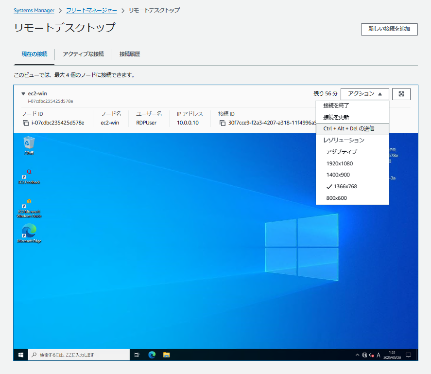Set resolution to 1920x1080
The width and height of the screenshot is (431, 374).
pyautogui.click(x=352, y=163)
